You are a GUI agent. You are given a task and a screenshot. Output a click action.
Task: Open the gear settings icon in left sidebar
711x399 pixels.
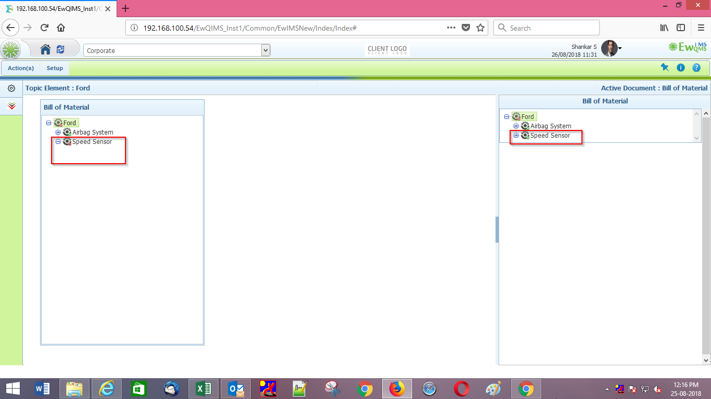point(11,88)
